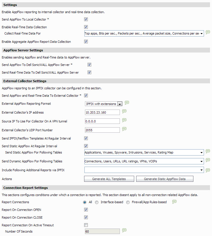This screenshot has width=212, height=236.
Task: Toggle Report On Connection CLOSE checkbox
Action: click(x=86, y=217)
